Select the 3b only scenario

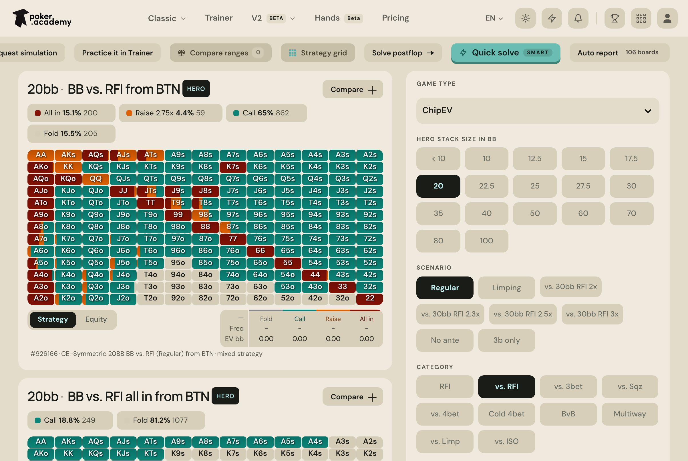point(506,340)
